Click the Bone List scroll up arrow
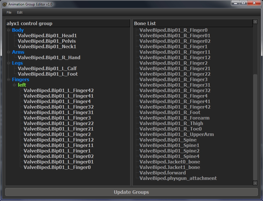 click(x=255, y=22)
